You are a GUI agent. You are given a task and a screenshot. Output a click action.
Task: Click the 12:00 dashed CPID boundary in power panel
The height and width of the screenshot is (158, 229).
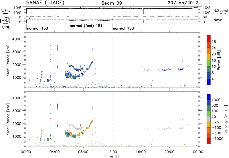pyautogui.click(x=112, y=60)
